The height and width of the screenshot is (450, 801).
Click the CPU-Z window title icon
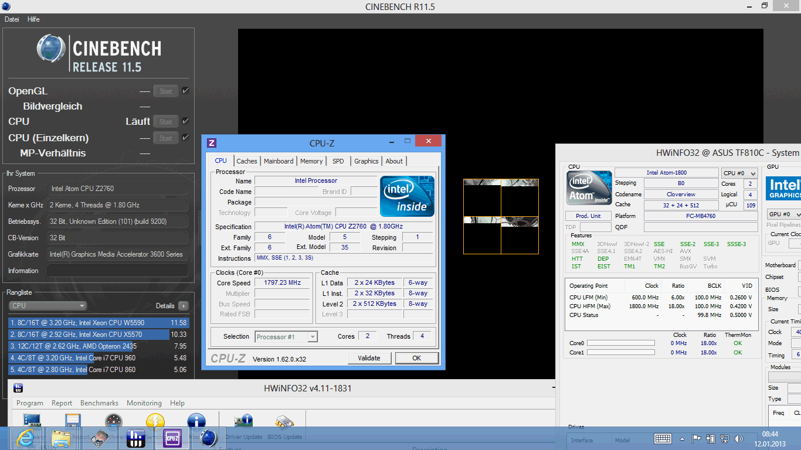click(x=212, y=143)
